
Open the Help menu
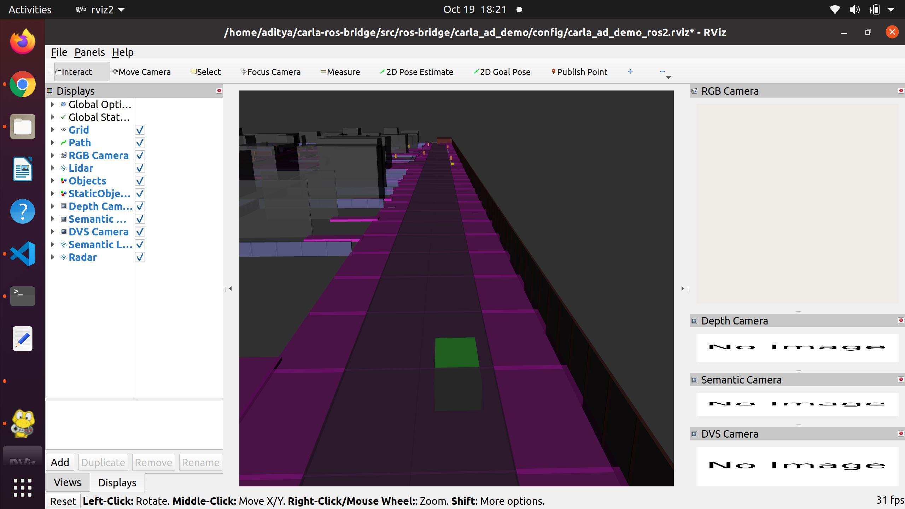tap(123, 52)
